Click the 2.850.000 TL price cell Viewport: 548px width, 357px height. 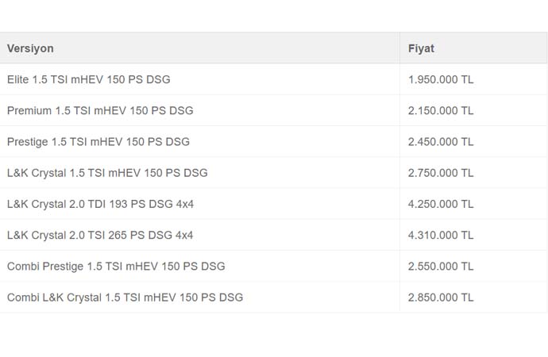pyautogui.click(x=473, y=297)
